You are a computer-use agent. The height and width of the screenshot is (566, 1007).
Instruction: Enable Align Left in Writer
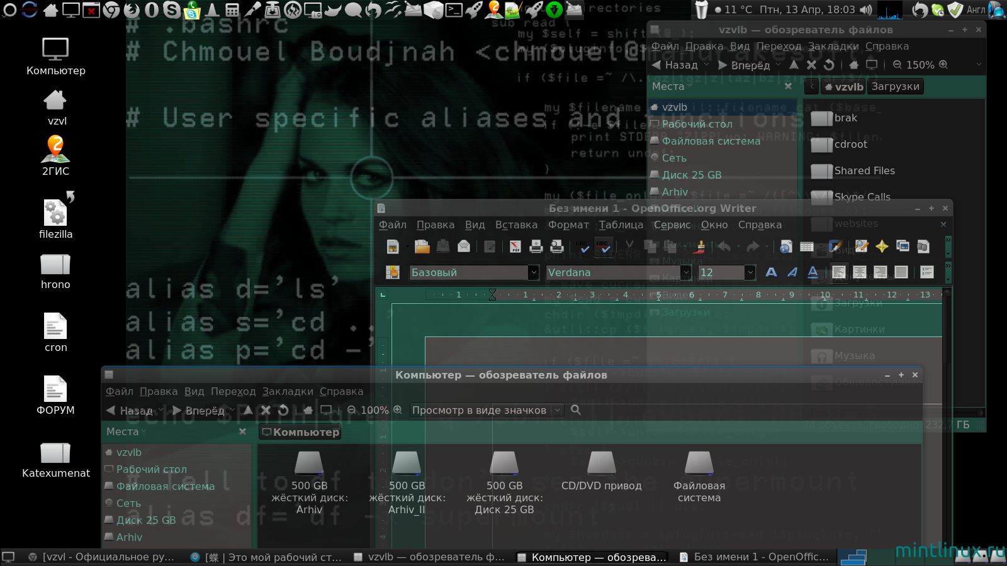pos(839,272)
